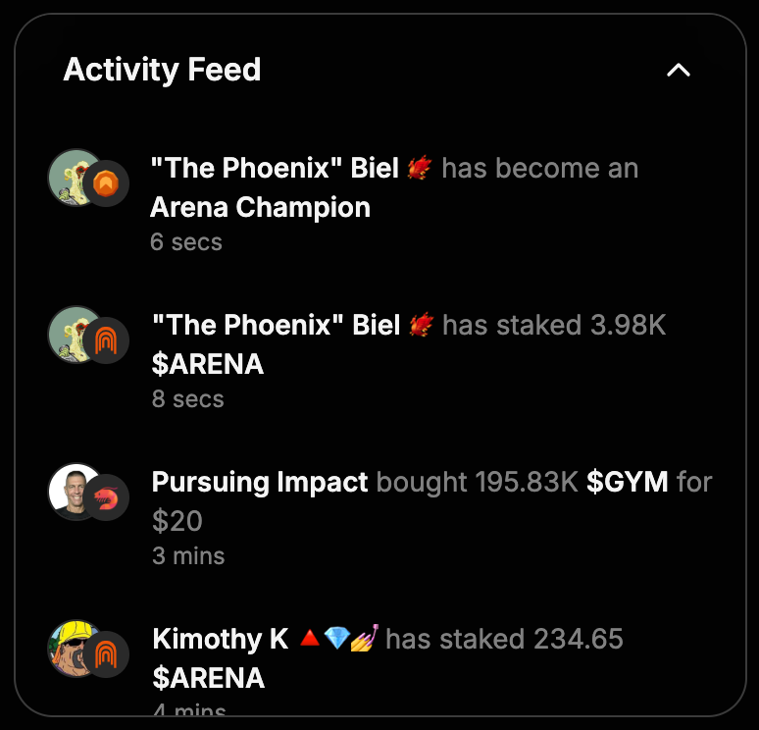Click the phoenix emoji in the 3.98K staked entry

coord(421,326)
